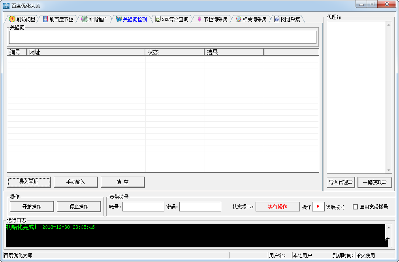Click the 百度优化大师 title bar app icon
The height and width of the screenshot is (262, 399).
pos(6,6)
